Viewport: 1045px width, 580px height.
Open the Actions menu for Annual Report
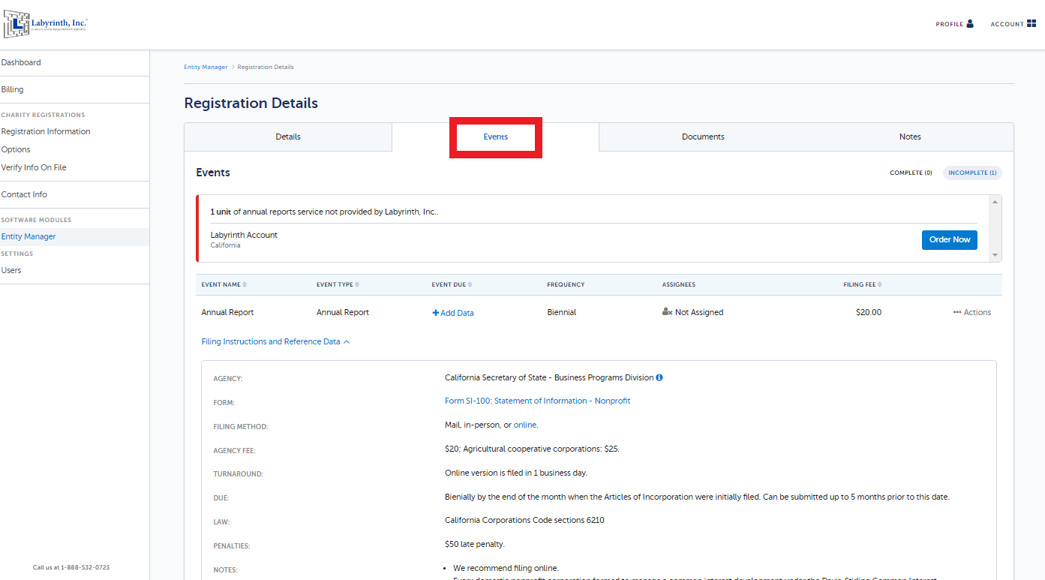coord(971,312)
